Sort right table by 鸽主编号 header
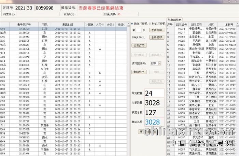 (181, 25)
